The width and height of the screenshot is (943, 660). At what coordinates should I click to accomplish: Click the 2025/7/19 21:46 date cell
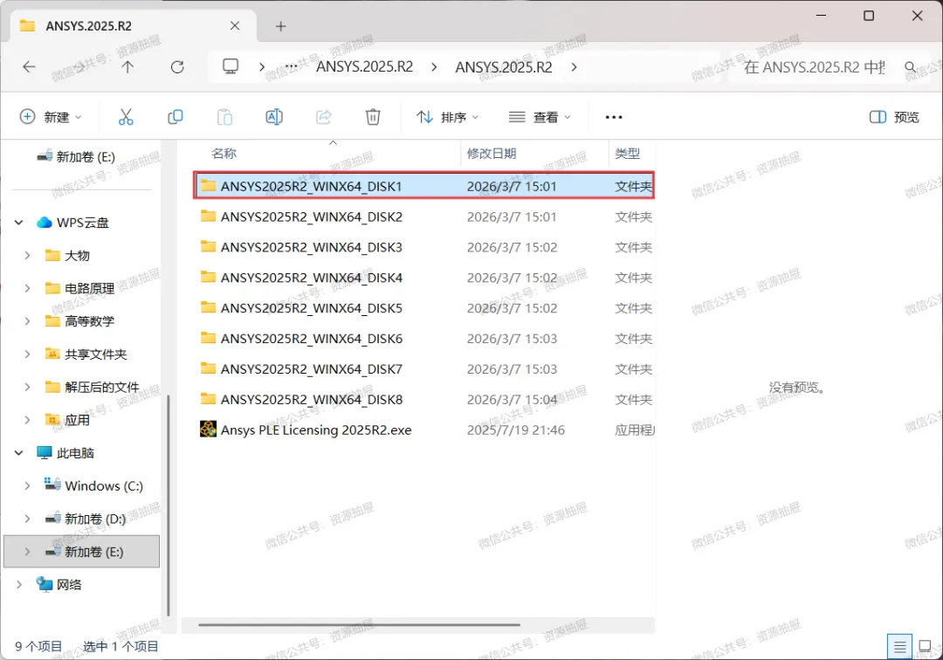(x=515, y=430)
